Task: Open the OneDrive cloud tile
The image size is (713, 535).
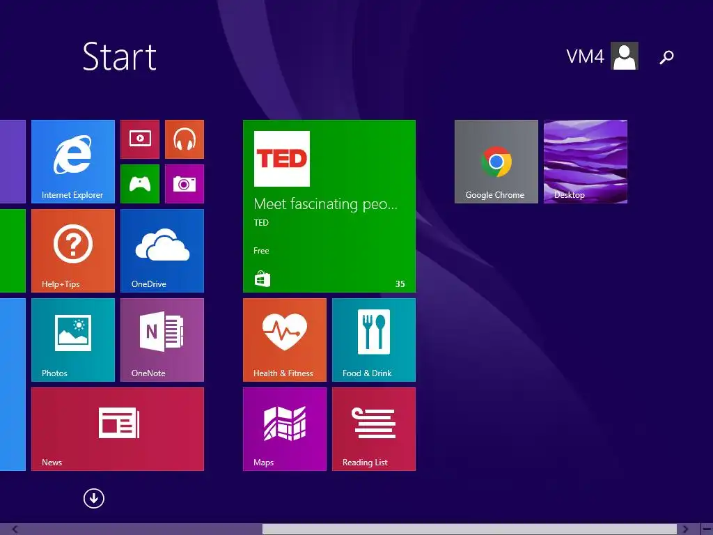Action: [162, 251]
